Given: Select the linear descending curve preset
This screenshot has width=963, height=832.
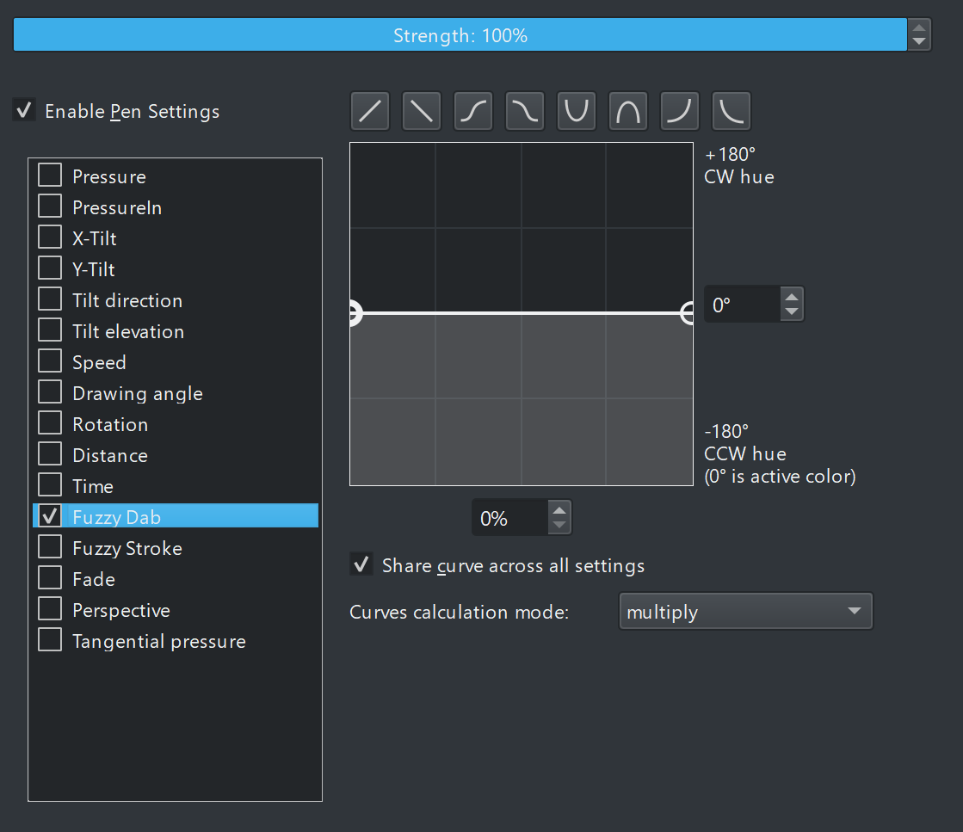Looking at the screenshot, I should click(422, 112).
